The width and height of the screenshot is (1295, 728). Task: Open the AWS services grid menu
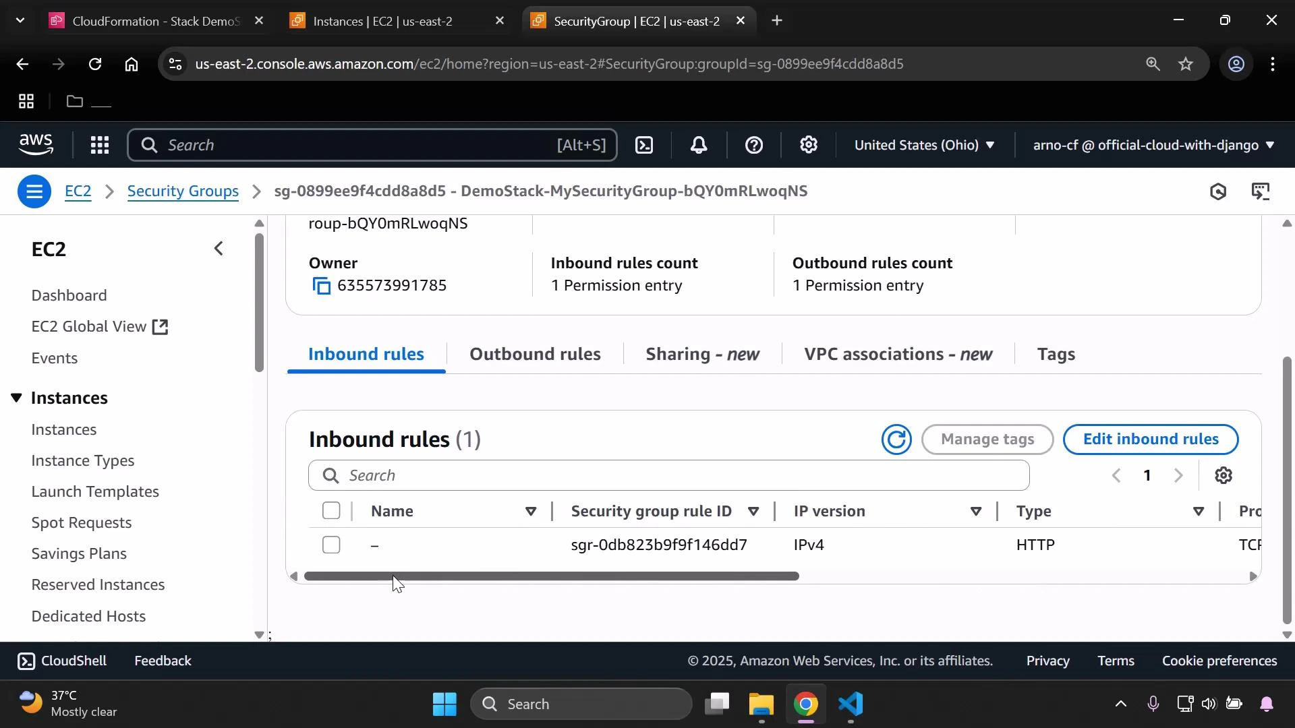pos(100,145)
